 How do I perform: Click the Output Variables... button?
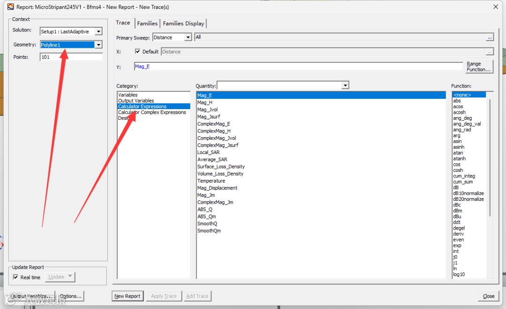point(31,296)
